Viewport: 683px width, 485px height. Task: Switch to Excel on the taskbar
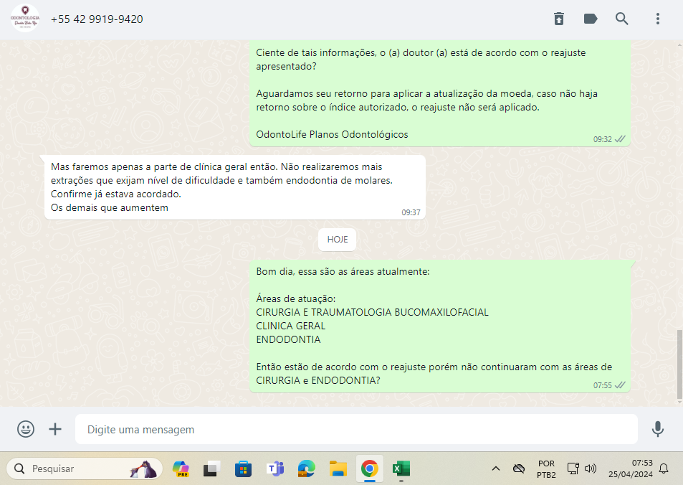tap(401, 469)
